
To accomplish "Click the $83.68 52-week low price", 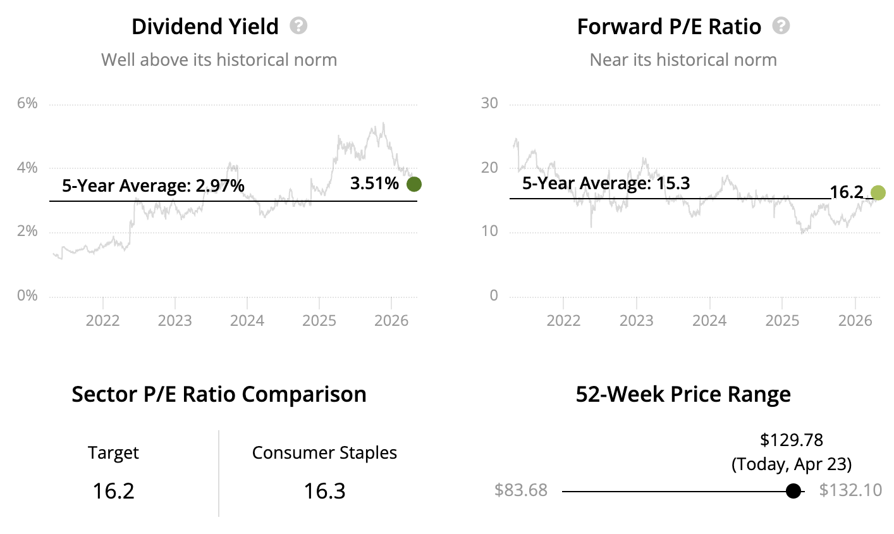I will click(x=521, y=490).
